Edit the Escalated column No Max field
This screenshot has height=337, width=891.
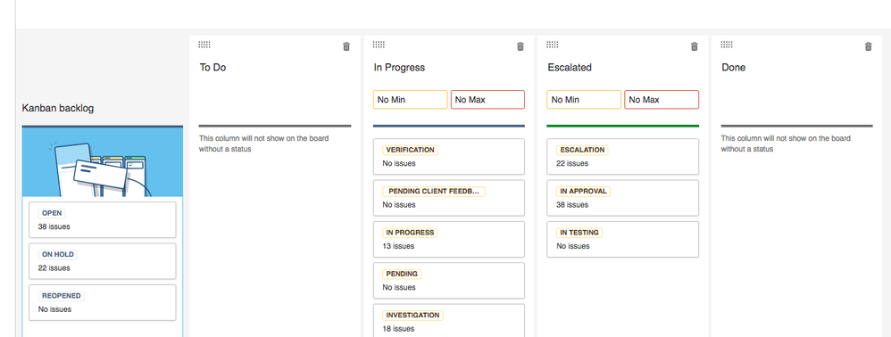pos(662,99)
